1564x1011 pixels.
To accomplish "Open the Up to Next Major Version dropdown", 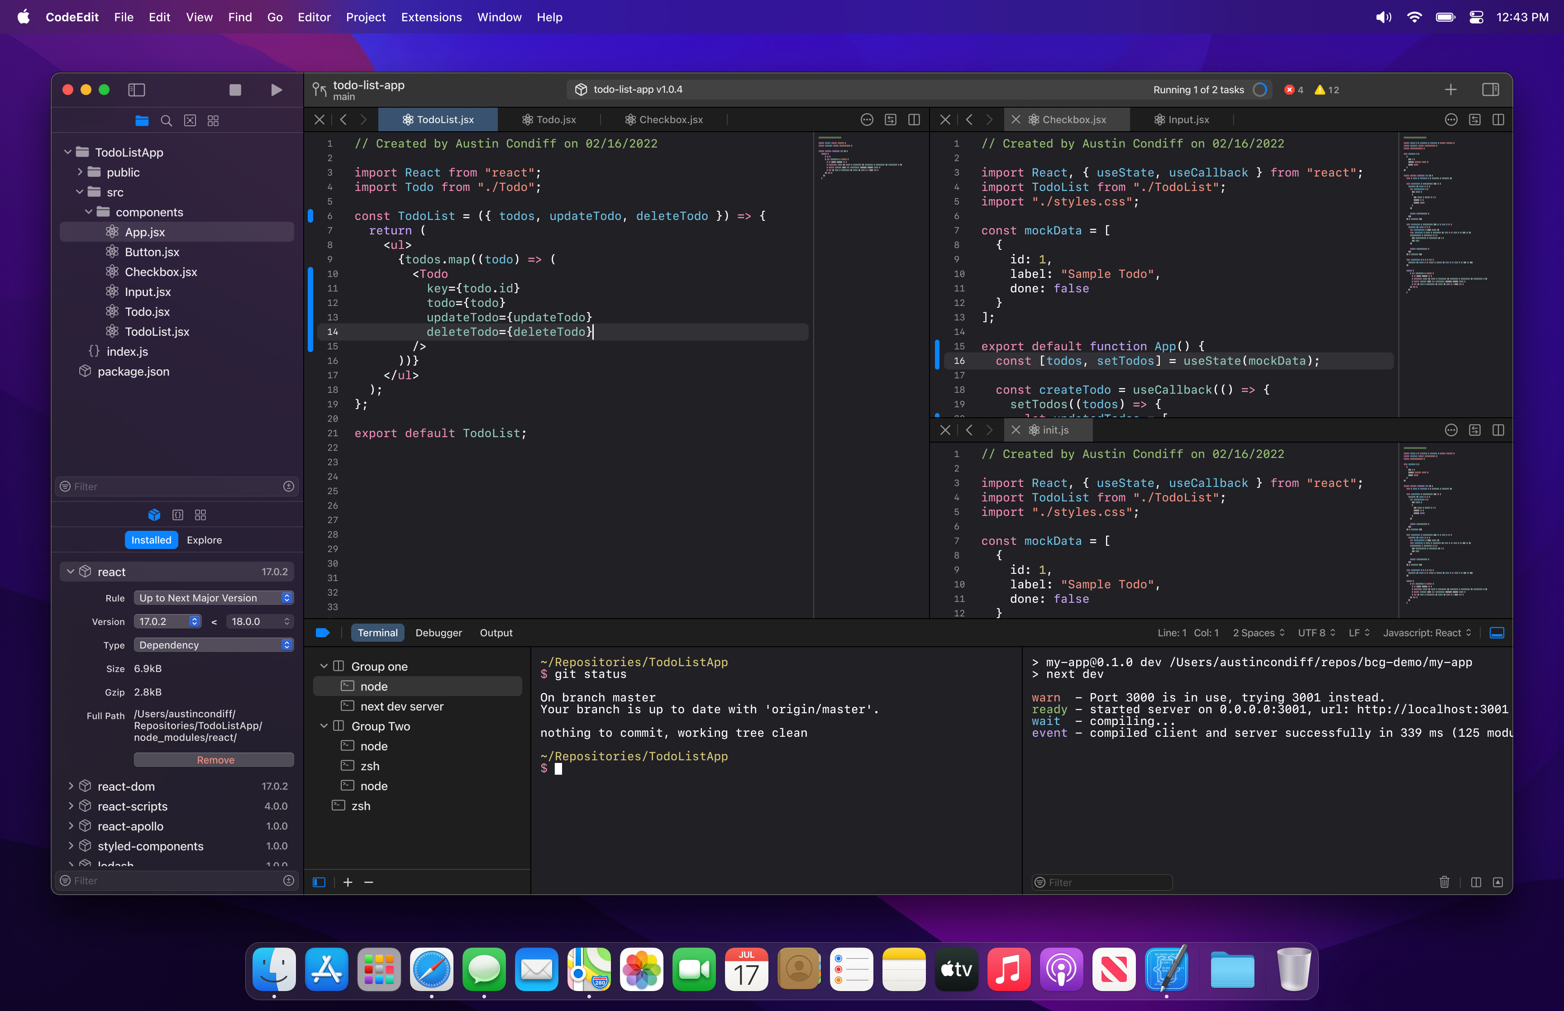I will pos(213,597).
